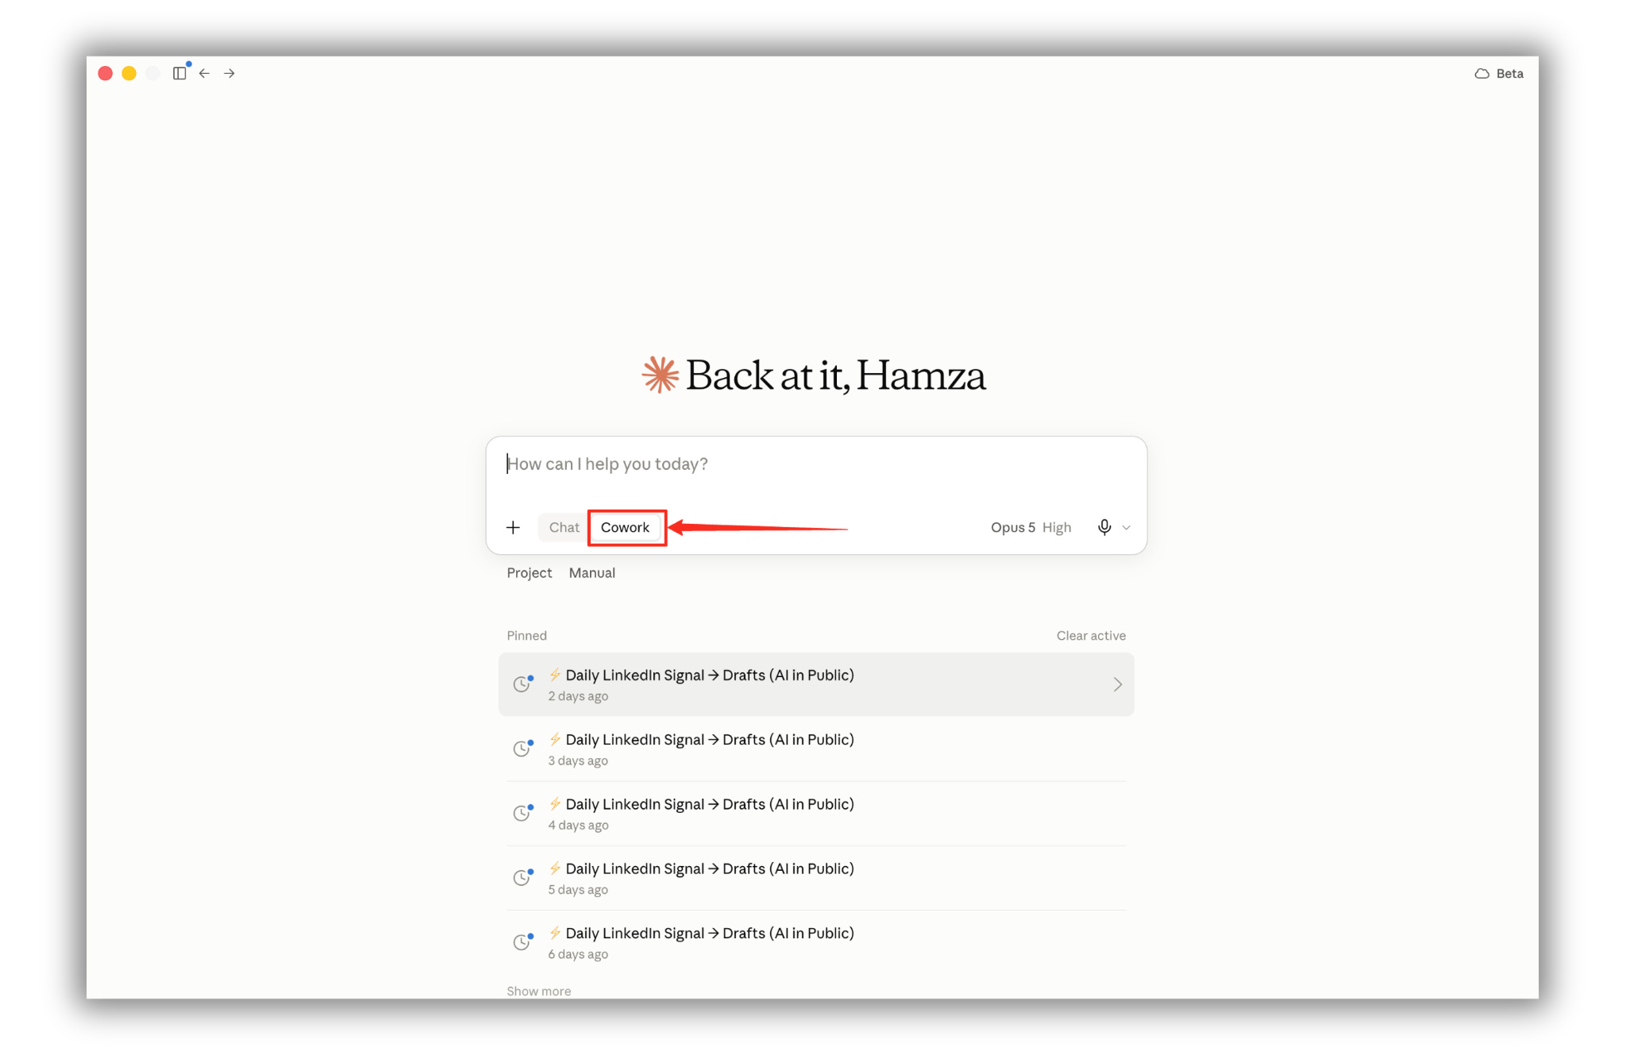Open the Opus 5 High model selector
This screenshot has width=1626, height=1055.
tap(1031, 527)
